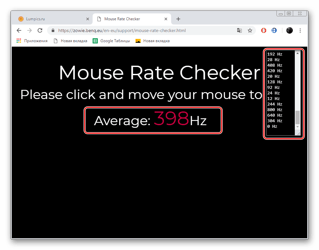The width and height of the screenshot is (319, 250).
Task: Click the 408 Hz log entry
Action: pyautogui.click(x=275, y=65)
